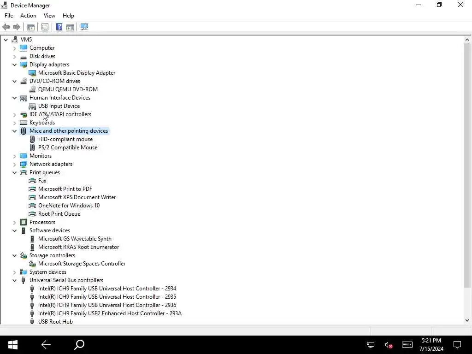472x354 pixels.
Task: Open the View menu
Action: pyautogui.click(x=49, y=16)
